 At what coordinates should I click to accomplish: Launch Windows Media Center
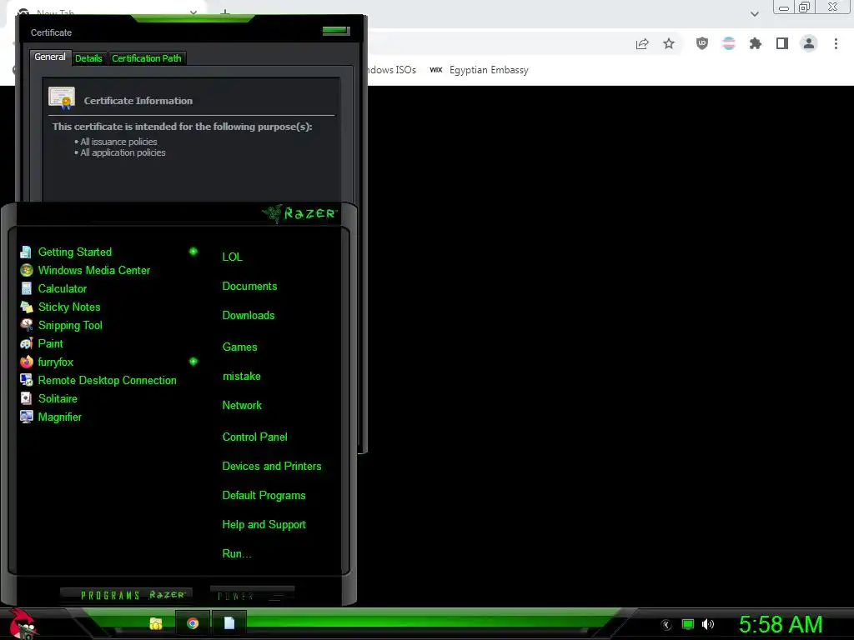click(93, 271)
